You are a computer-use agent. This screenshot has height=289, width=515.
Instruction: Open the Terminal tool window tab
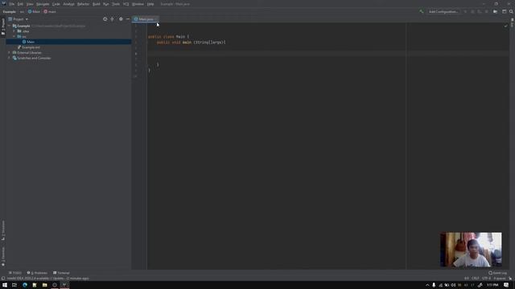tap(61, 273)
